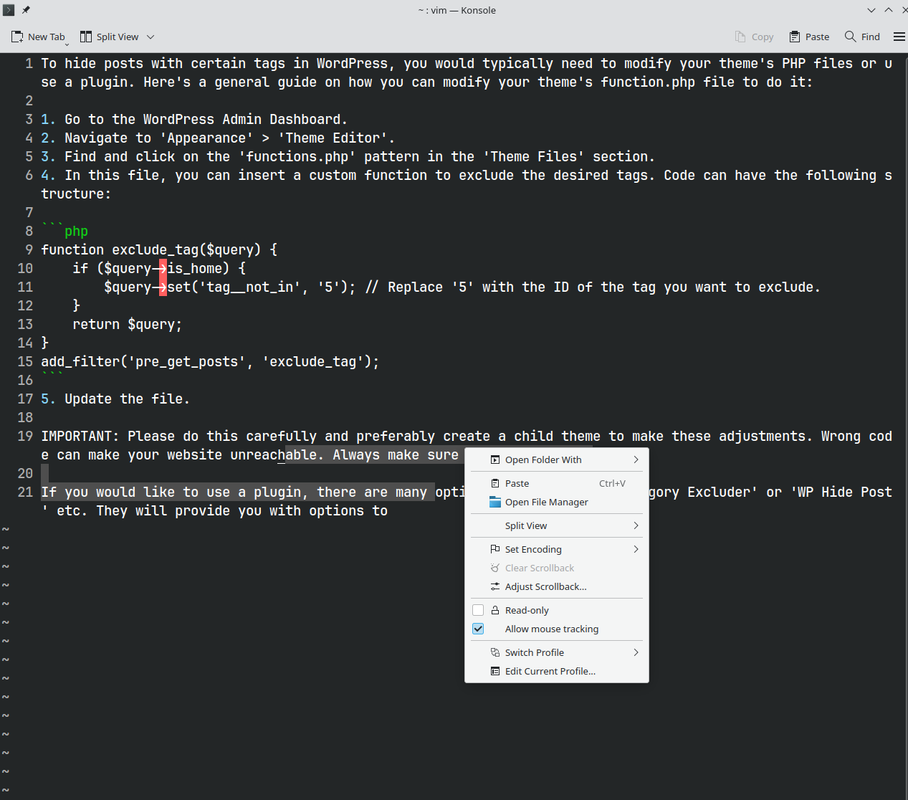Select Open File Manager menu entry

click(557, 502)
